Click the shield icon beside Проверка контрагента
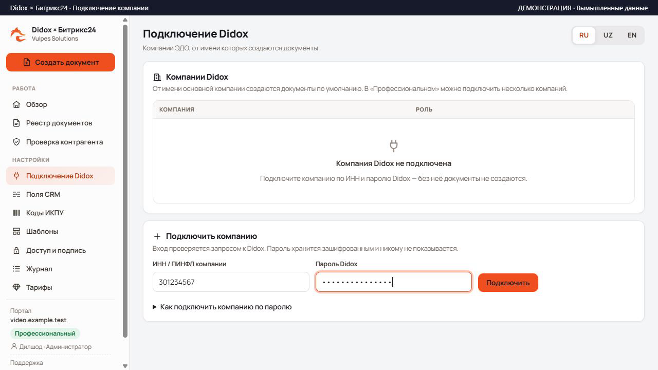Screen dimensions: 658x370 click(16, 142)
